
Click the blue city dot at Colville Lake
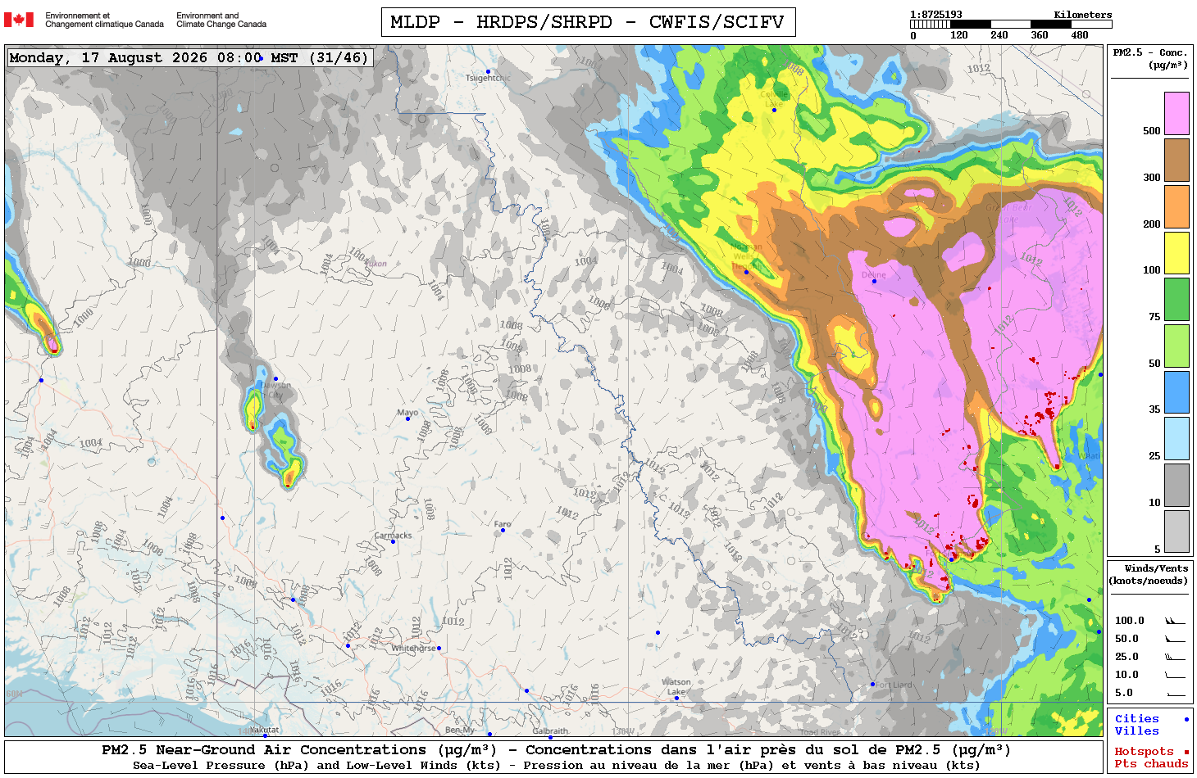[x=774, y=110]
